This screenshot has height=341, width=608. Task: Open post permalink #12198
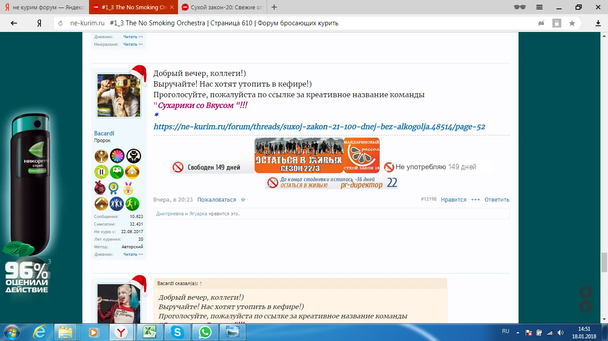click(429, 199)
